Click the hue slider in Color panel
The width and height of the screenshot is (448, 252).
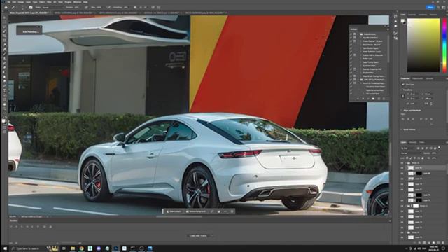coord(444,45)
